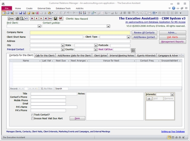The height and width of the screenshot is (141, 190).
Task: Click the Search box in the record navigator
Action: pyautogui.click(x=61, y=89)
